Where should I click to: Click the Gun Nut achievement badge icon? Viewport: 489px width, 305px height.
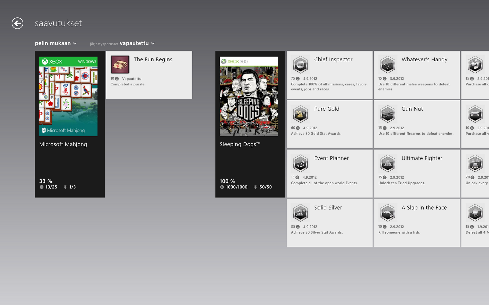(388, 114)
